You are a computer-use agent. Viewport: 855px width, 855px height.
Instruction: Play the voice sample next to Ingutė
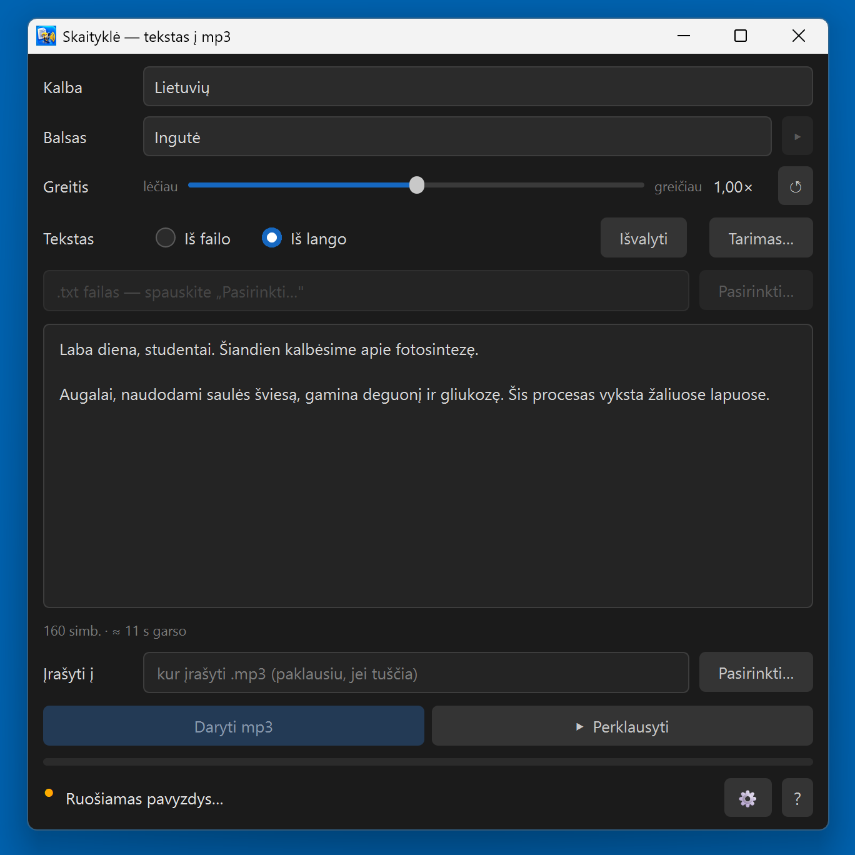tap(797, 136)
